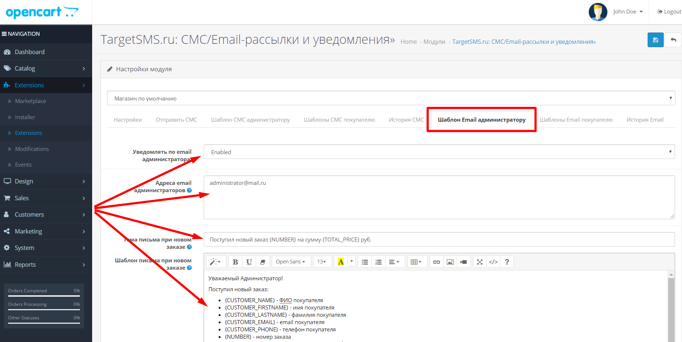The image size is (682, 342).
Task: Click the blue Save button
Action: click(x=655, y=40)
